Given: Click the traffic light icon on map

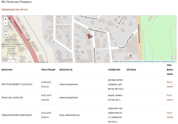Looking at the screenshot, I should point(10,18).
